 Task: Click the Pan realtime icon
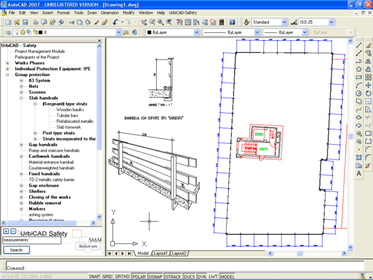coord(144,22)
